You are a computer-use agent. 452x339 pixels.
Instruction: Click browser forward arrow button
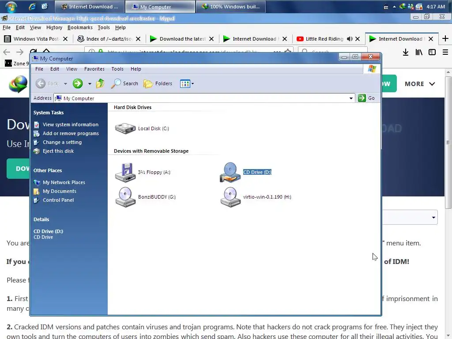coord(19,52)
